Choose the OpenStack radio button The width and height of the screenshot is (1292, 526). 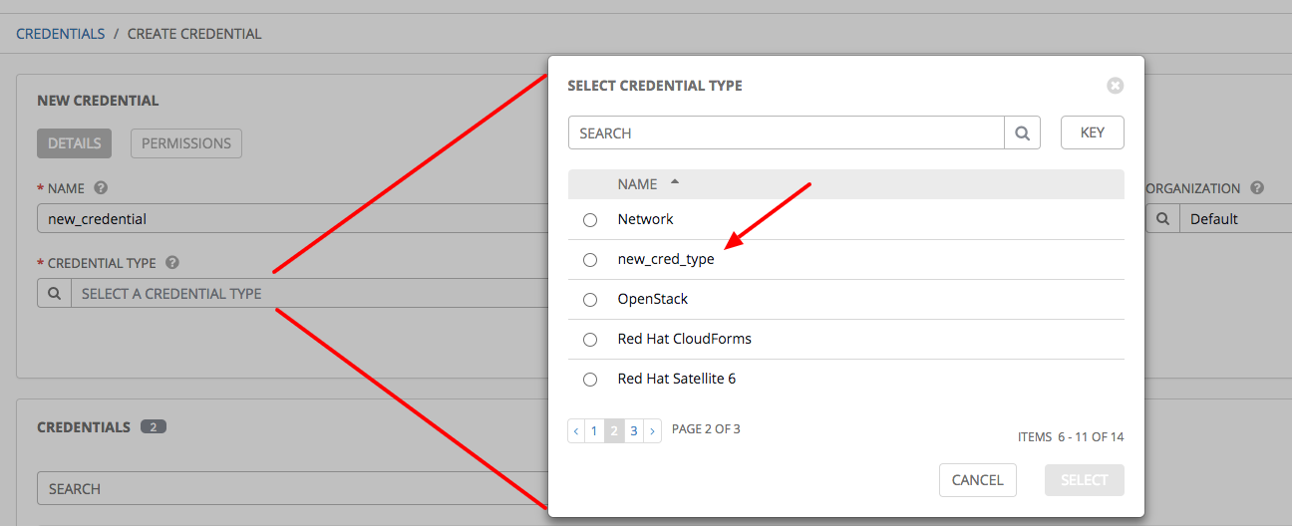[590, 299]
